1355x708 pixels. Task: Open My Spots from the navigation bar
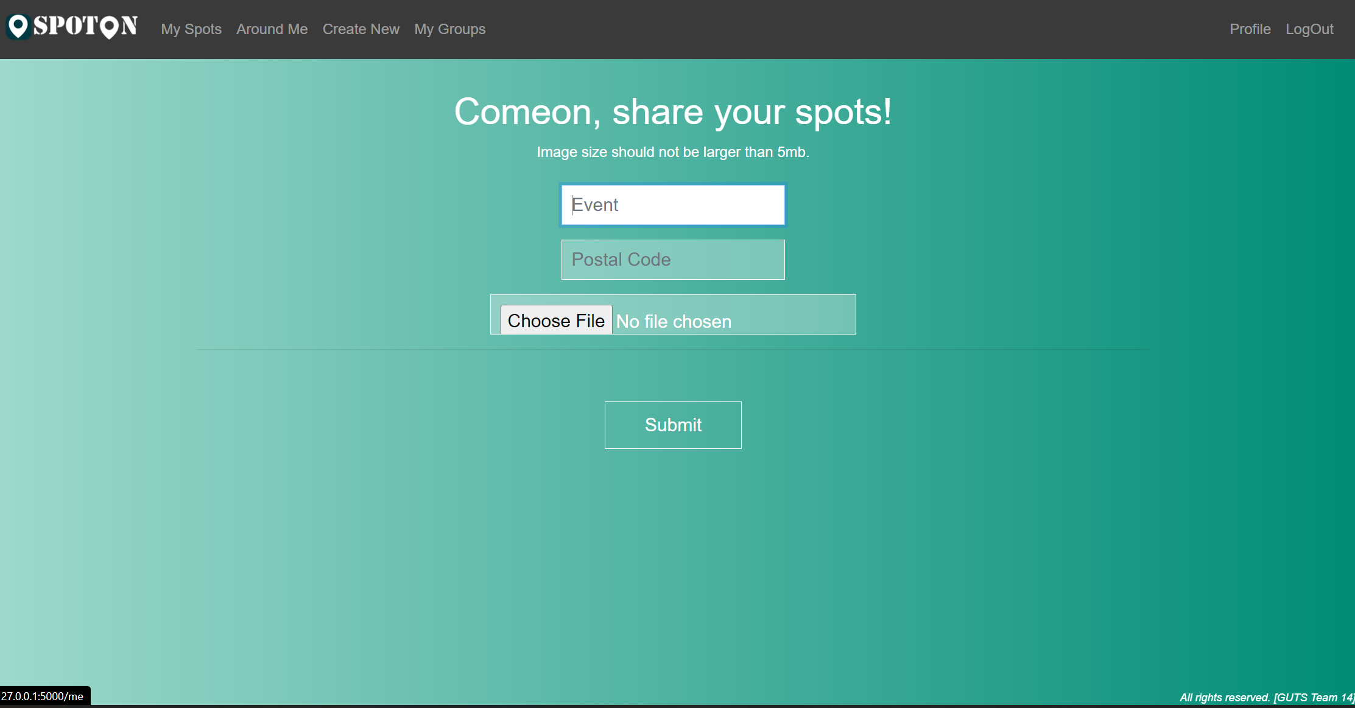pos(191,29)
